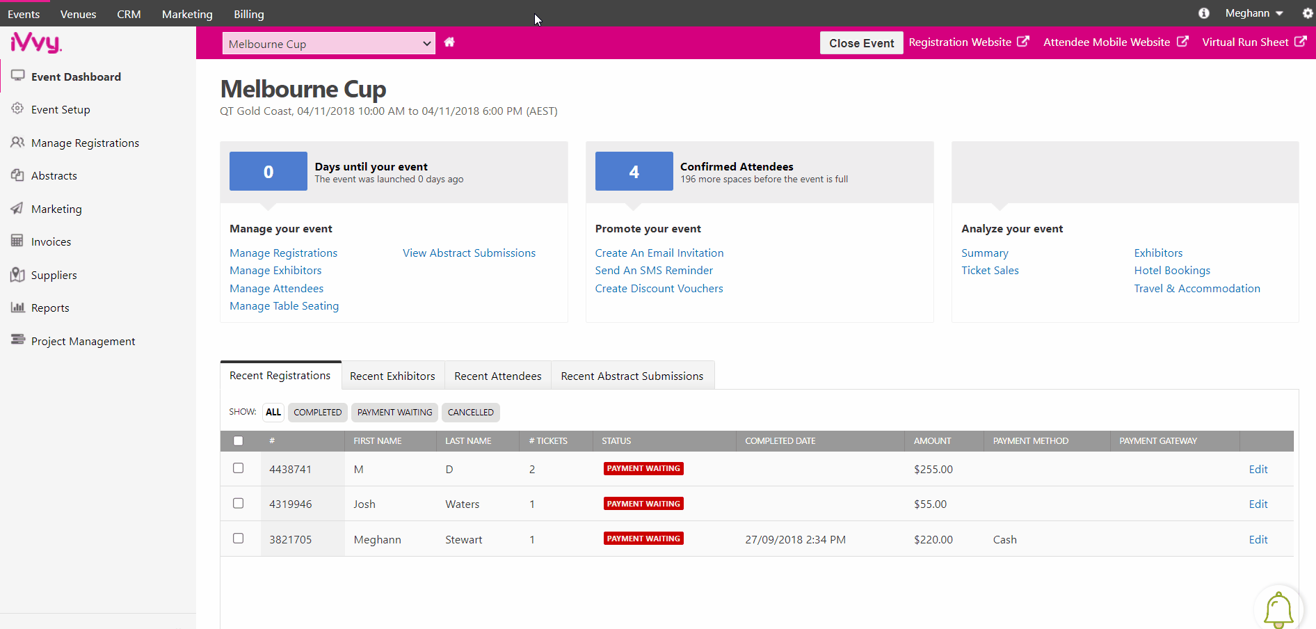
Task: Check the box for registration 3821705
Action: click(239, 539)
